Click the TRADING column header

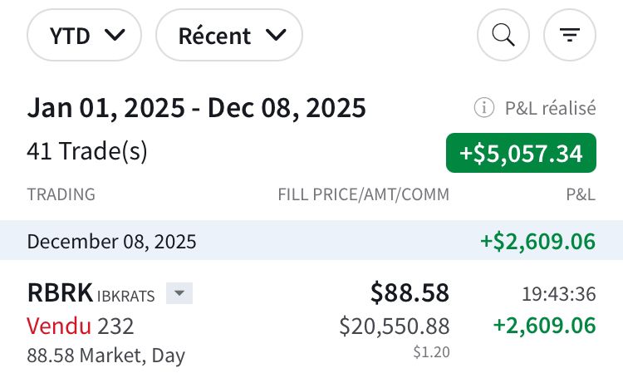pos(61,194)
